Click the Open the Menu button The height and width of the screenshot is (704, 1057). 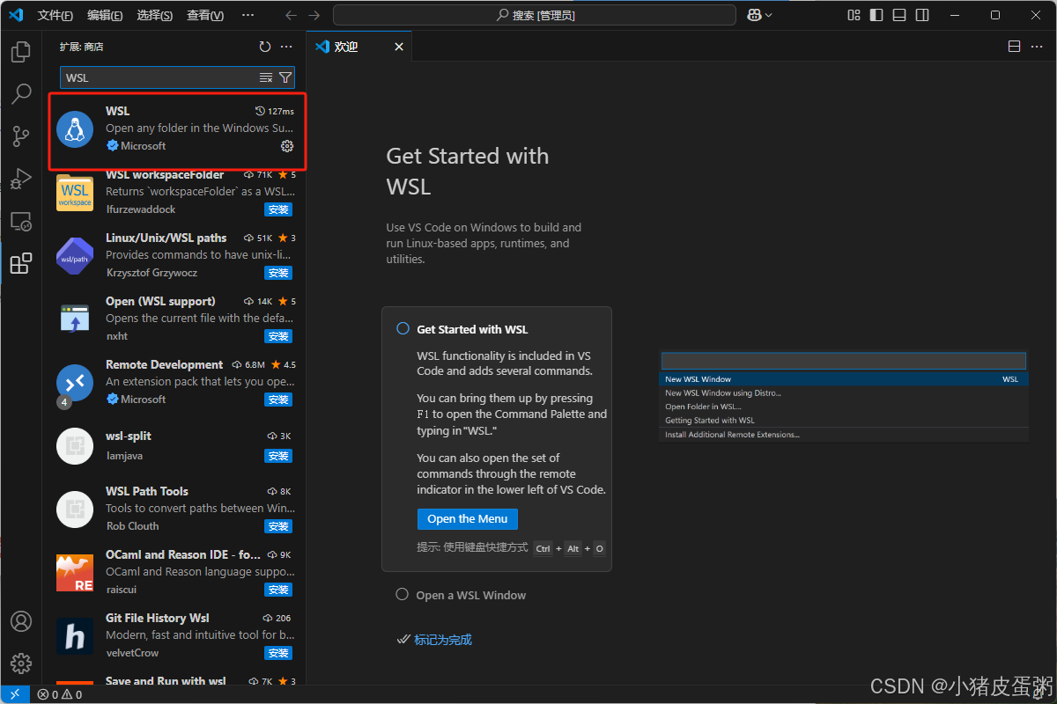(467, 518)
